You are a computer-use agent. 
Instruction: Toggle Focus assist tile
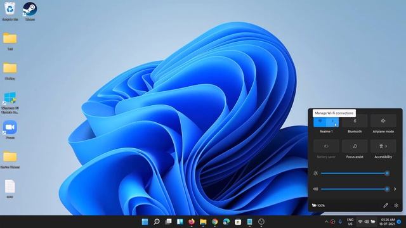click(x=355, y=146)
